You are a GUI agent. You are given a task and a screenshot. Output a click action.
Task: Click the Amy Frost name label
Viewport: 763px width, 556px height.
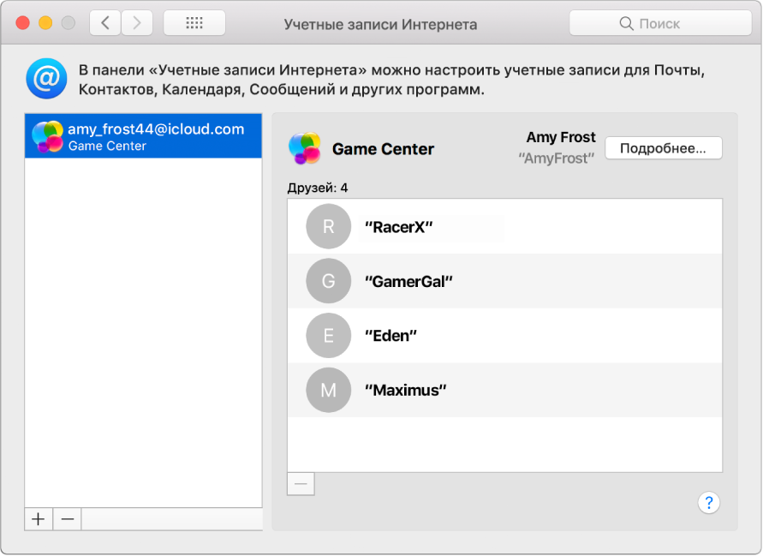[561, 137]
